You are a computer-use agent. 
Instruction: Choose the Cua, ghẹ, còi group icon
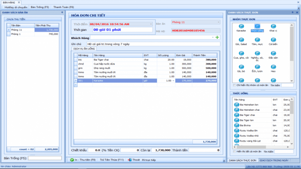click(241, 53)
